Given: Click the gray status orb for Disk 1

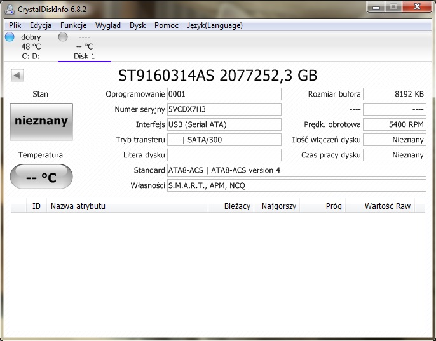Looking at the screenshot, I should 63,37.
